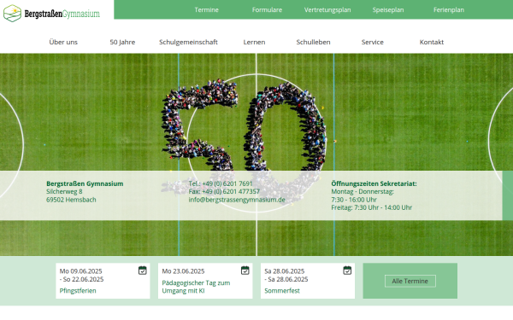
Task: Open the Speiseplan link
Action: (x=388, y=9)
